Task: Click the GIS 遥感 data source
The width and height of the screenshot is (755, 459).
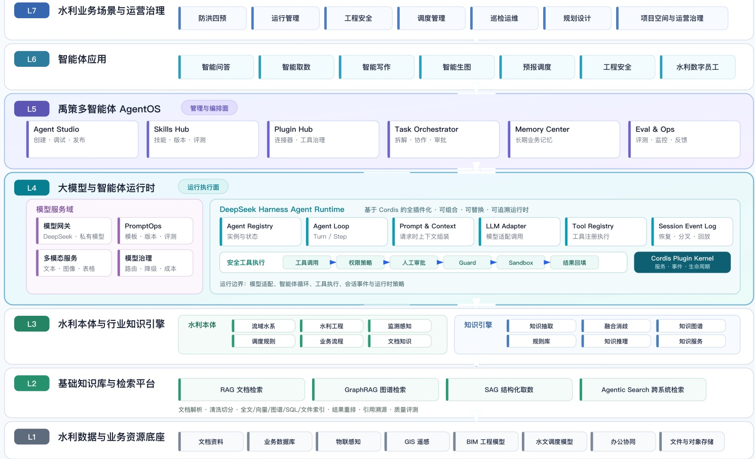Action: (417, 442)
